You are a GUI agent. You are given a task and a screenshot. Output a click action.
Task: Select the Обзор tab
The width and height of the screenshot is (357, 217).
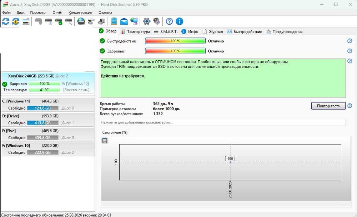click(x=108, y=31)
